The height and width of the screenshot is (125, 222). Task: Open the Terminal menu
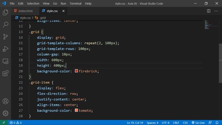pyautogui.click(x=76, y=3)
